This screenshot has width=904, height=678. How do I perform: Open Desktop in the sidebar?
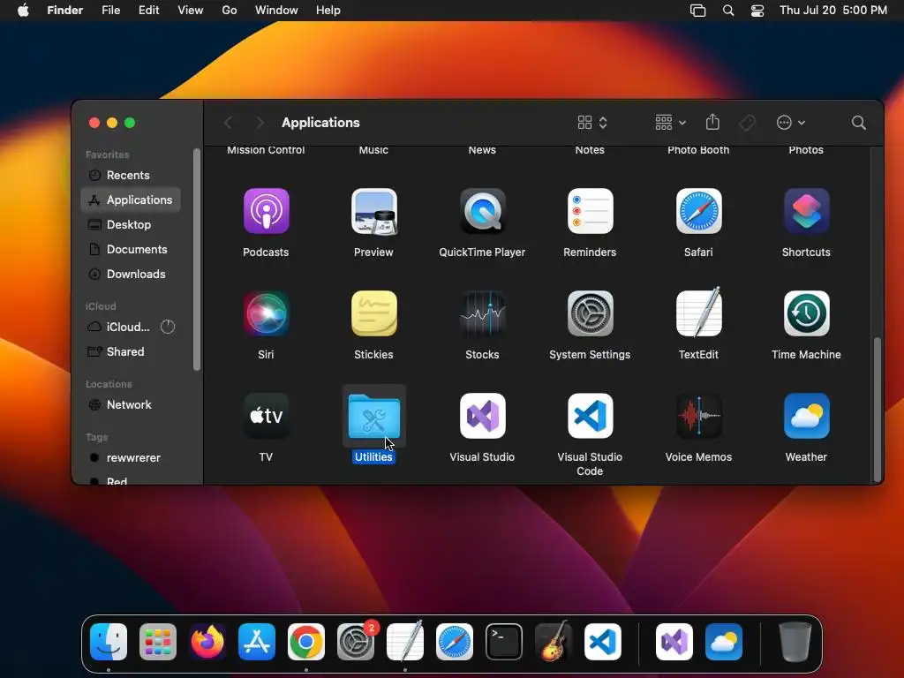pos(131,225)
